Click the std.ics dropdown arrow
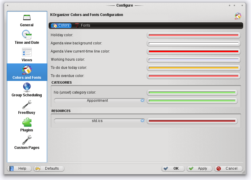This screenshot has width=251, height=180. coord(142,121)
